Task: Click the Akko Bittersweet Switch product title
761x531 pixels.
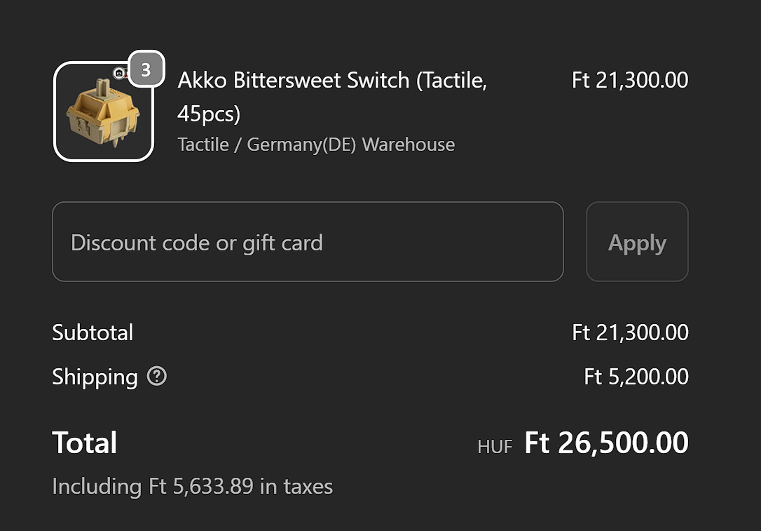Action: pyautogui.click(x=332, y=81)
